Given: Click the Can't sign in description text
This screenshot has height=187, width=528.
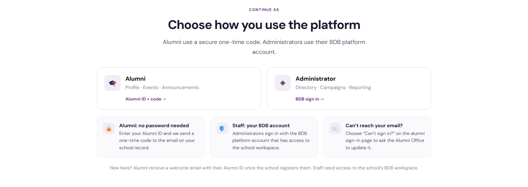Looking at the screenshot, I should tap(385, 140).
